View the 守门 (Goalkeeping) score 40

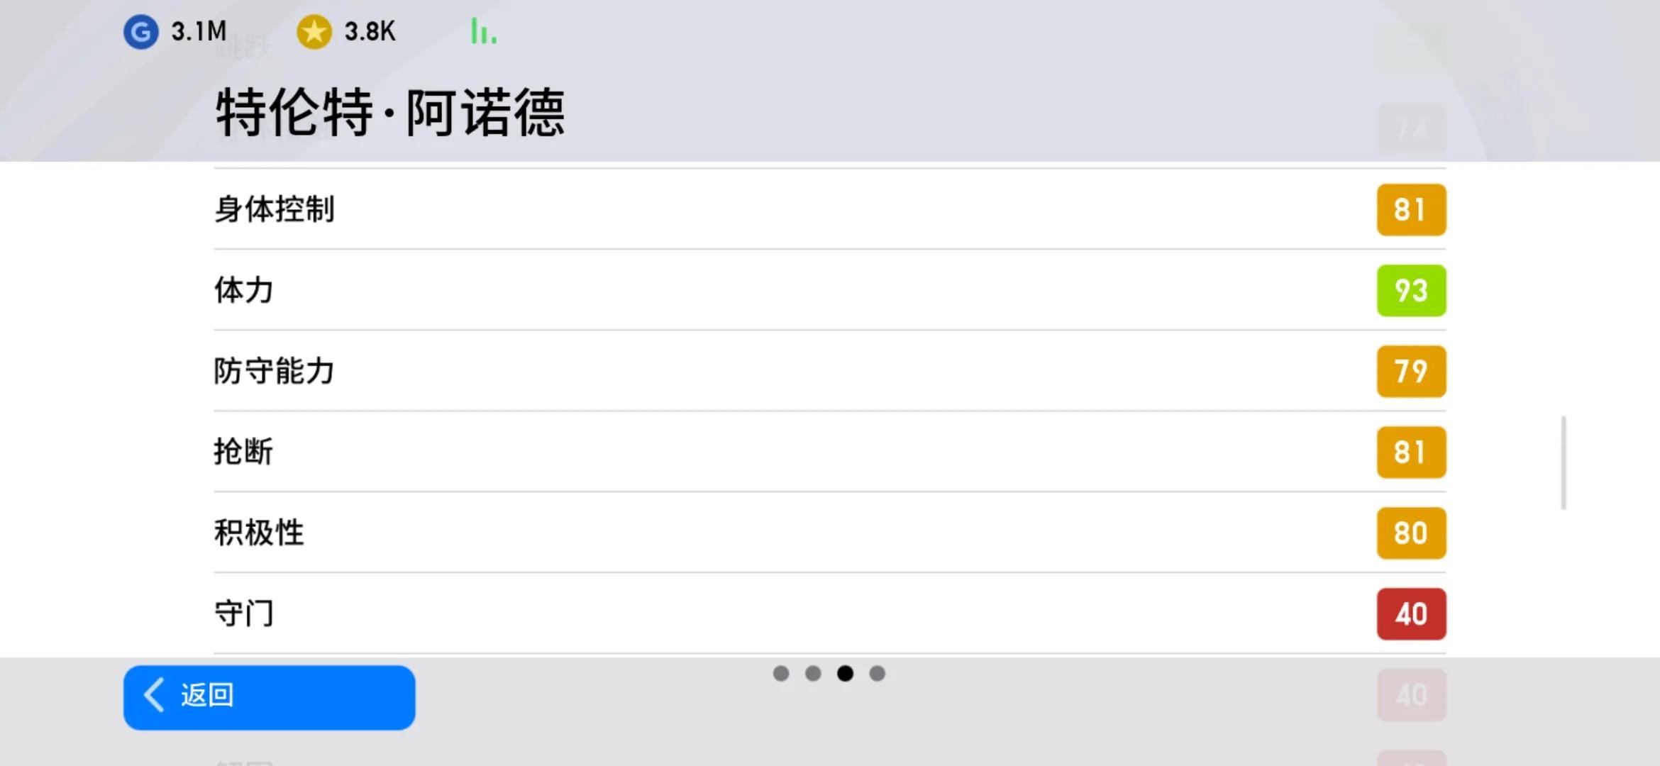point(1410,614)
